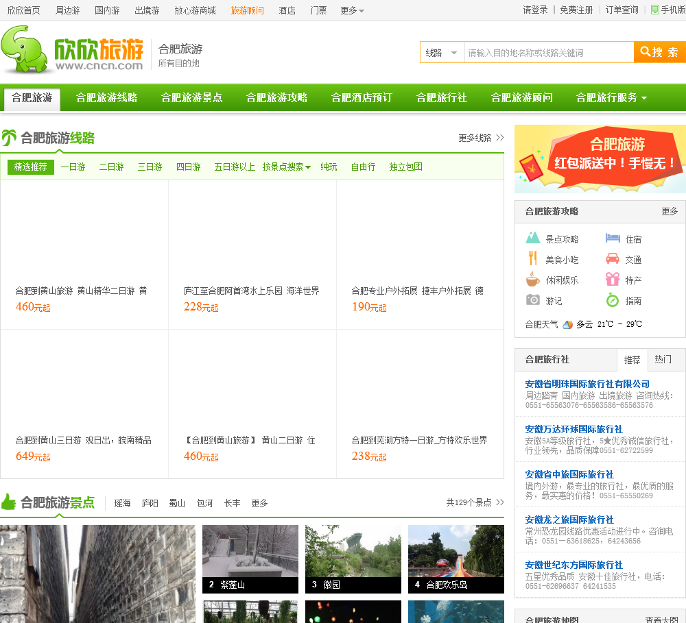Click the 红包派送中 promotional banner

click(600, 159)
